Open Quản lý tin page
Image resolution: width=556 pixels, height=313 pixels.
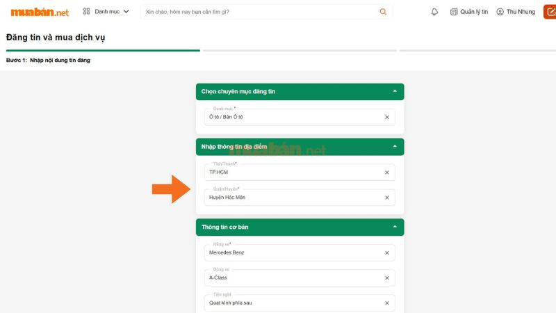coord(469,12)
